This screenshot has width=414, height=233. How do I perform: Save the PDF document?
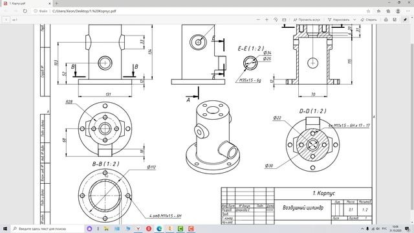[395, 19]
